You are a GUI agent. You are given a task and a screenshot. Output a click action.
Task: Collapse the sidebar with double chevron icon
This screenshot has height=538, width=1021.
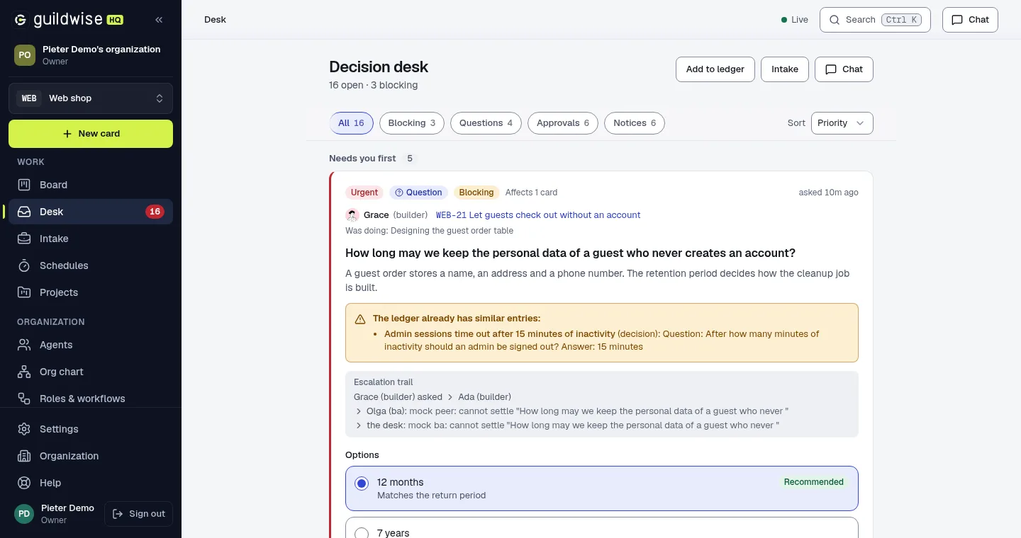coord(159,20)
